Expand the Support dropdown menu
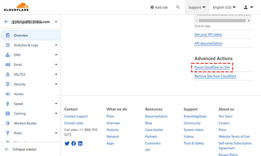 [197, 7]
